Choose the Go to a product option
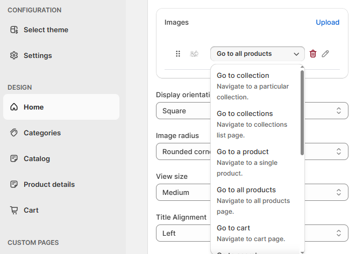356x254 pixels. click(256, 162)
